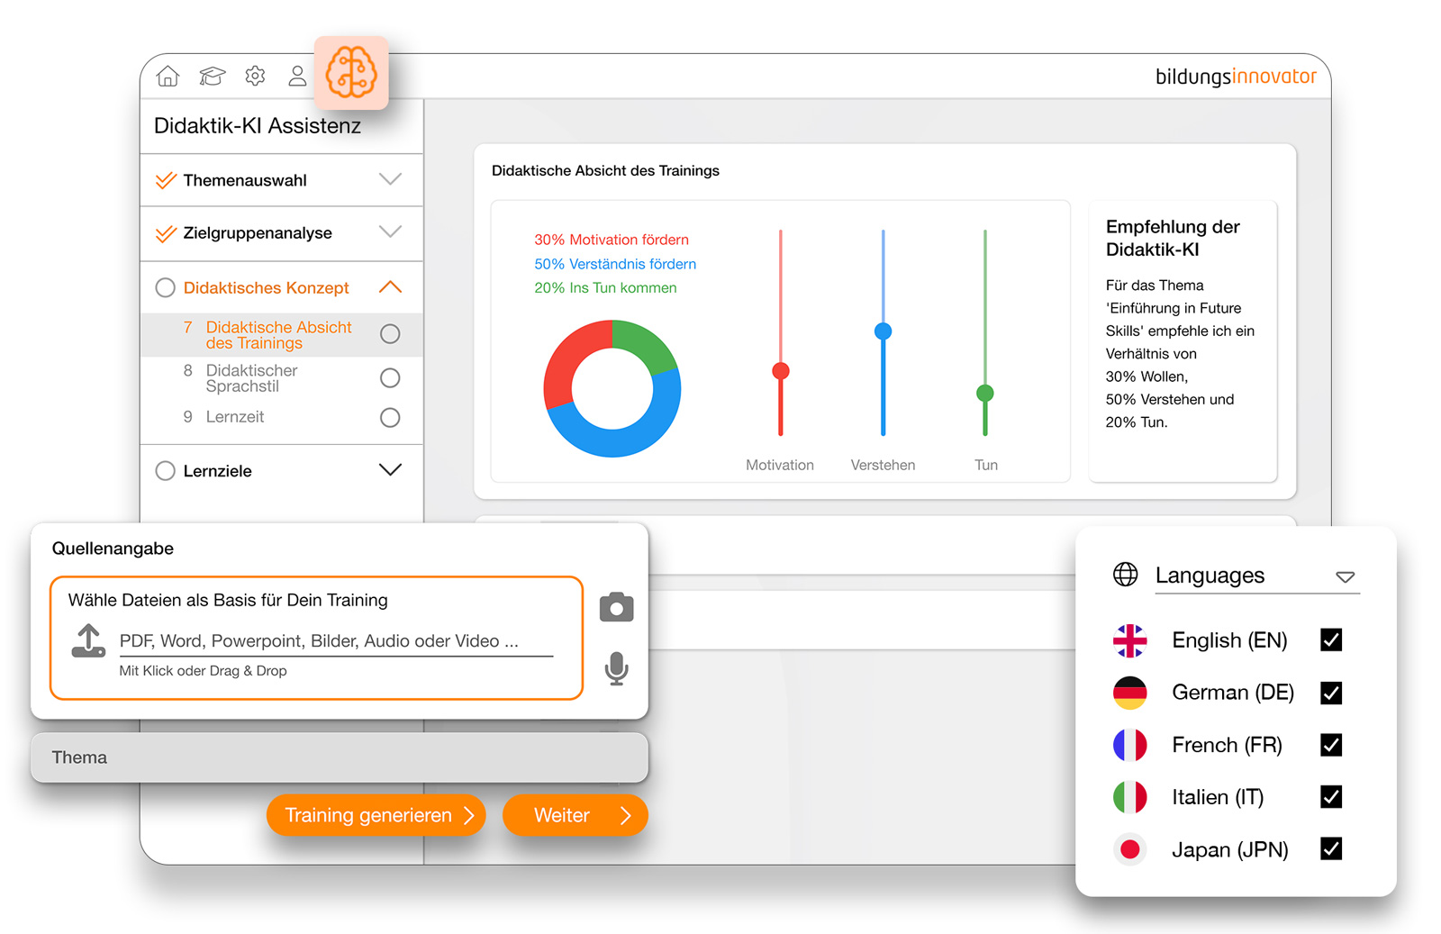Collapse the Didaktisches Konzept section
1441x934 pixels.
point(390,287)
